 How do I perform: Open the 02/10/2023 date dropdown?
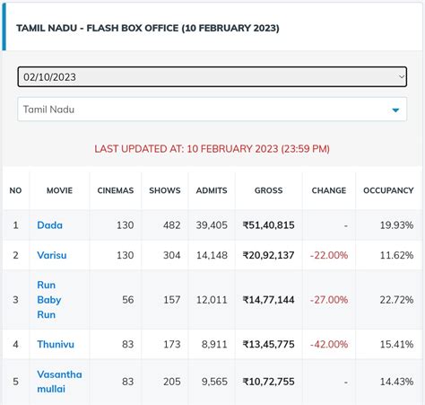click(x=212, y=77)
